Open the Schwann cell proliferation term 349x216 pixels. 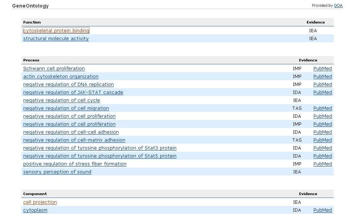click(54, 69)
